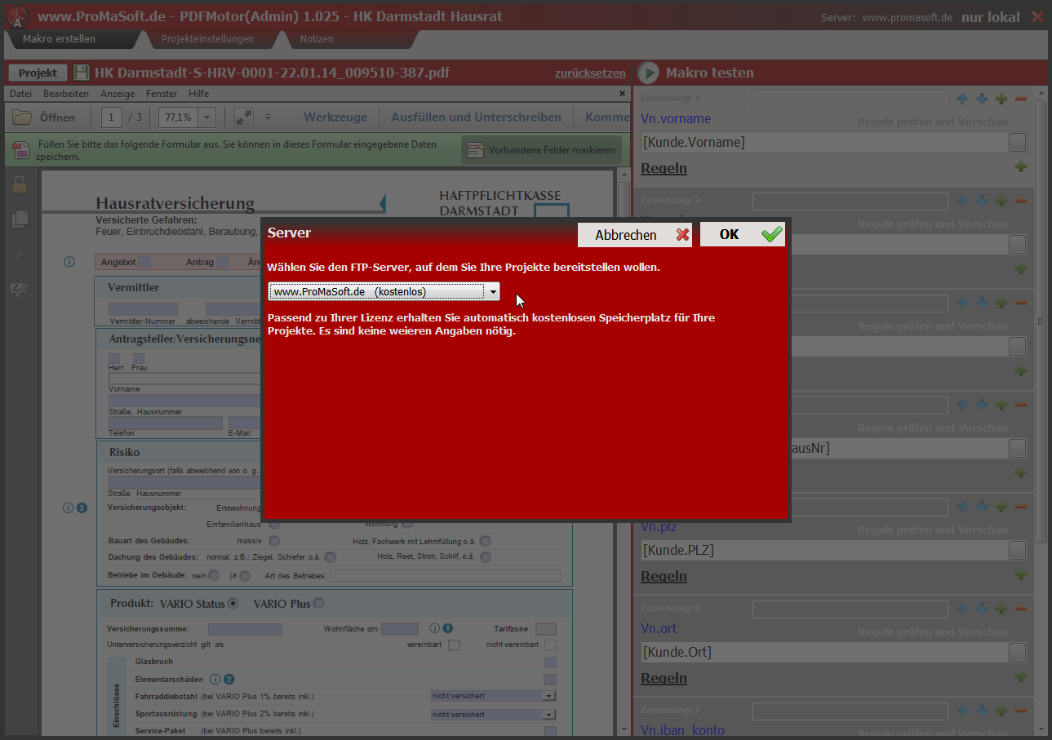The height and width of the screenshot is (740, 1052).
Task: Click the zurücksetzen link
Action: coord(590,73)
